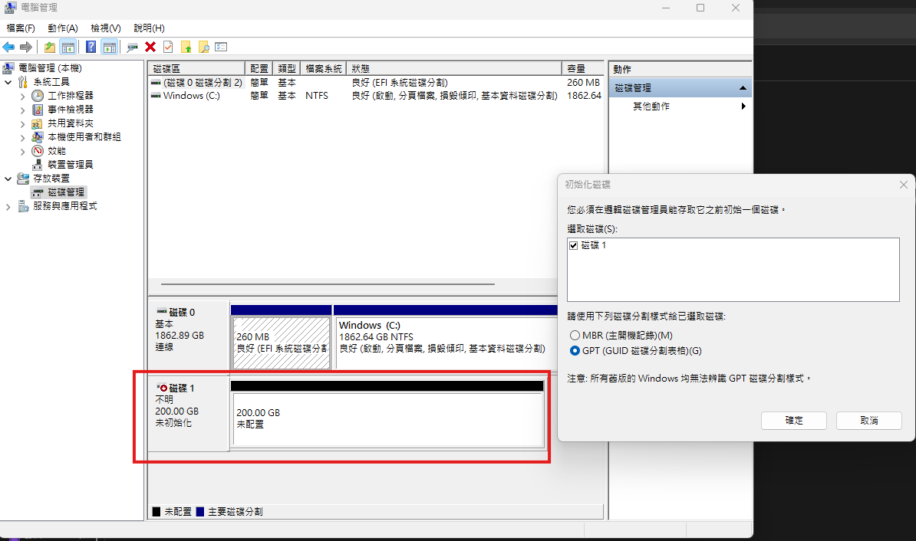Collapse the 存放裝置 tree node
The width and height of the screenshot is (916, 541).
pos(8,179)
